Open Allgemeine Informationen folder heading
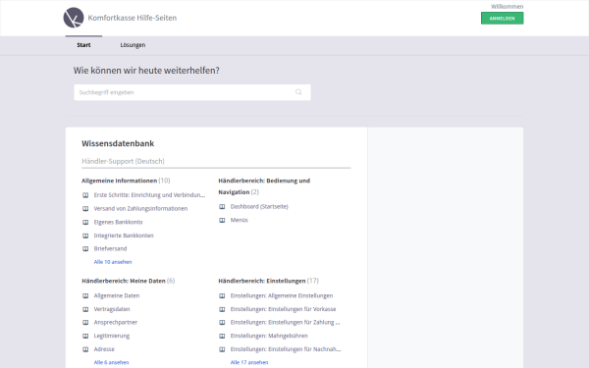 (x=120, y=181)
